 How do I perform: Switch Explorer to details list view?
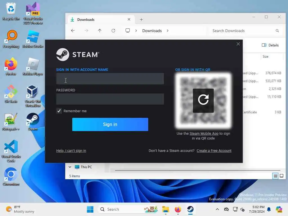pyautogui.click(x=275, y=176)
